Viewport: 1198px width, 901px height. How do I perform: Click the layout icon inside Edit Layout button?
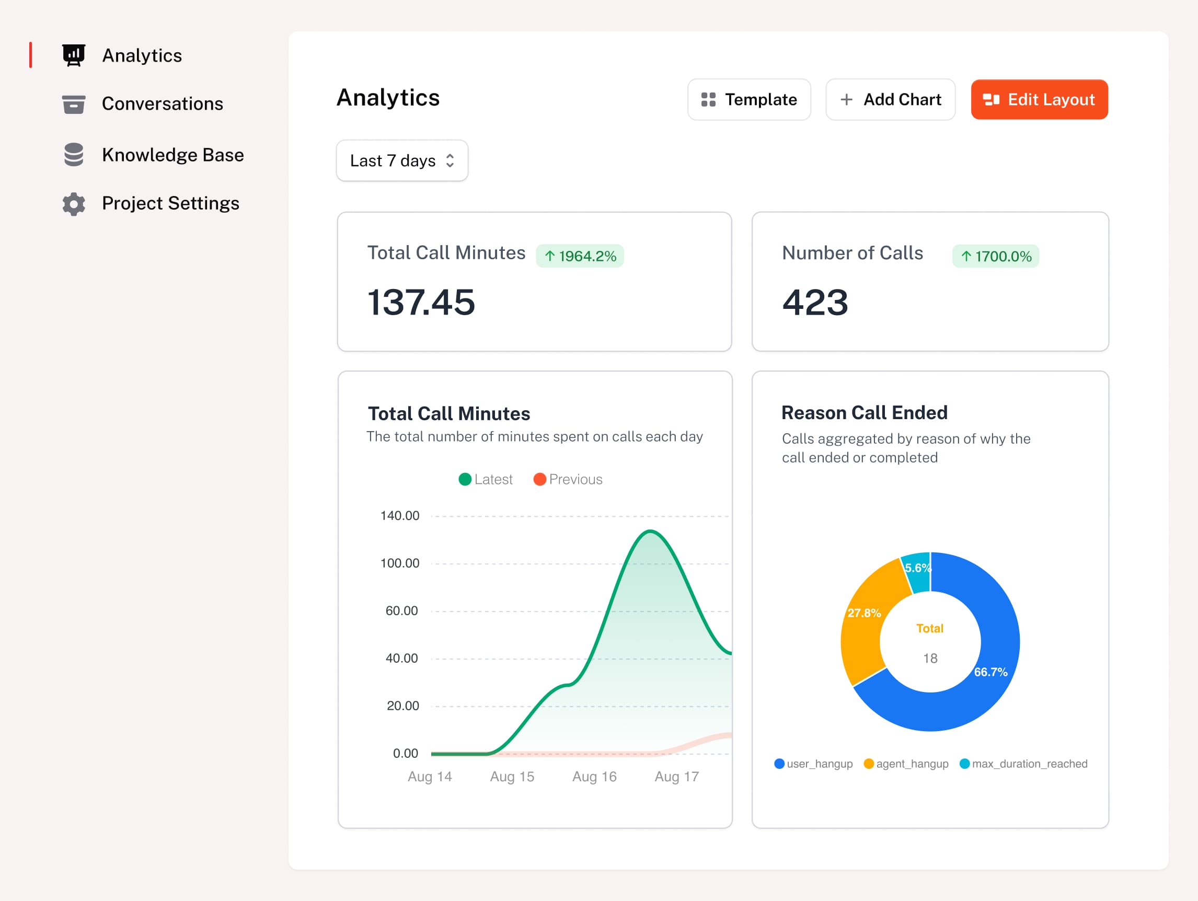click(x=992, y=99)
